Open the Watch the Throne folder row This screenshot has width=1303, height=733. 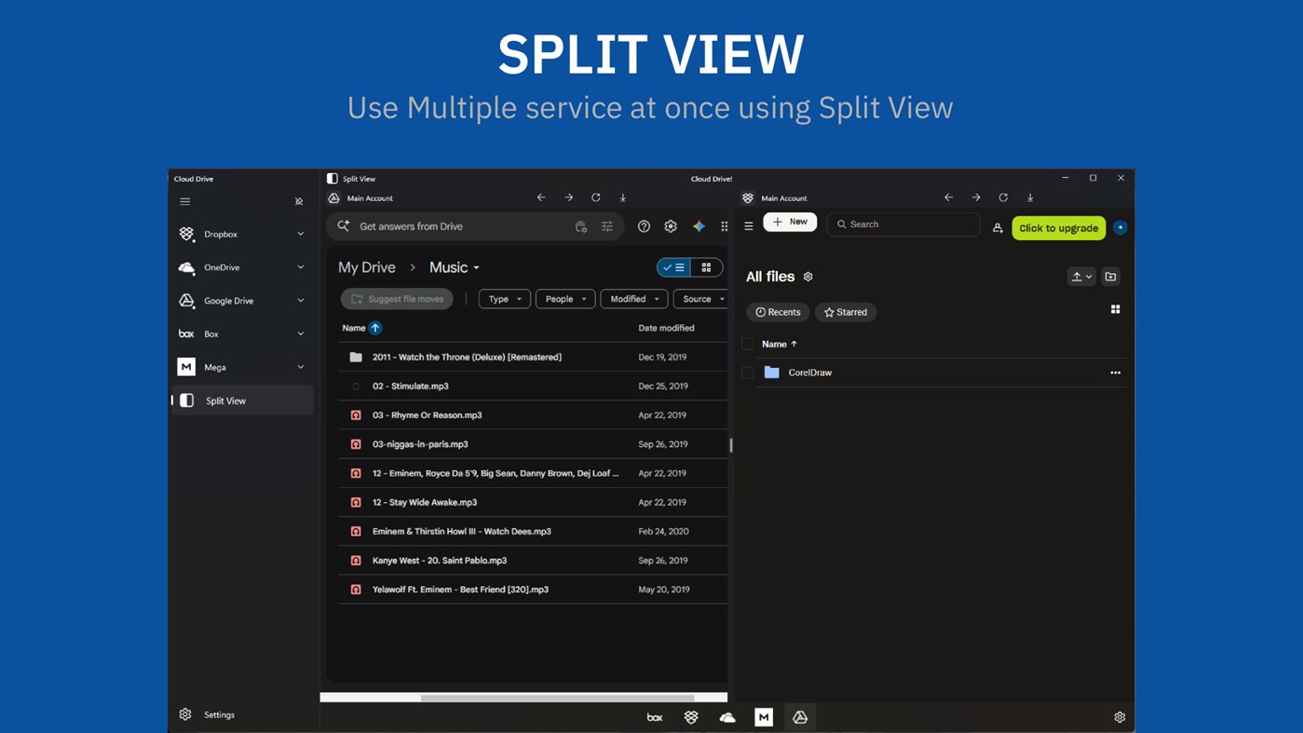point(533,357)
